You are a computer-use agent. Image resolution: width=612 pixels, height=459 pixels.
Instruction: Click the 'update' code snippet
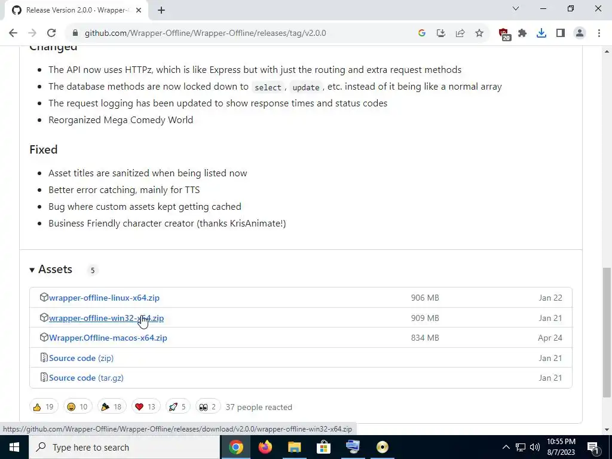point(306,87)
